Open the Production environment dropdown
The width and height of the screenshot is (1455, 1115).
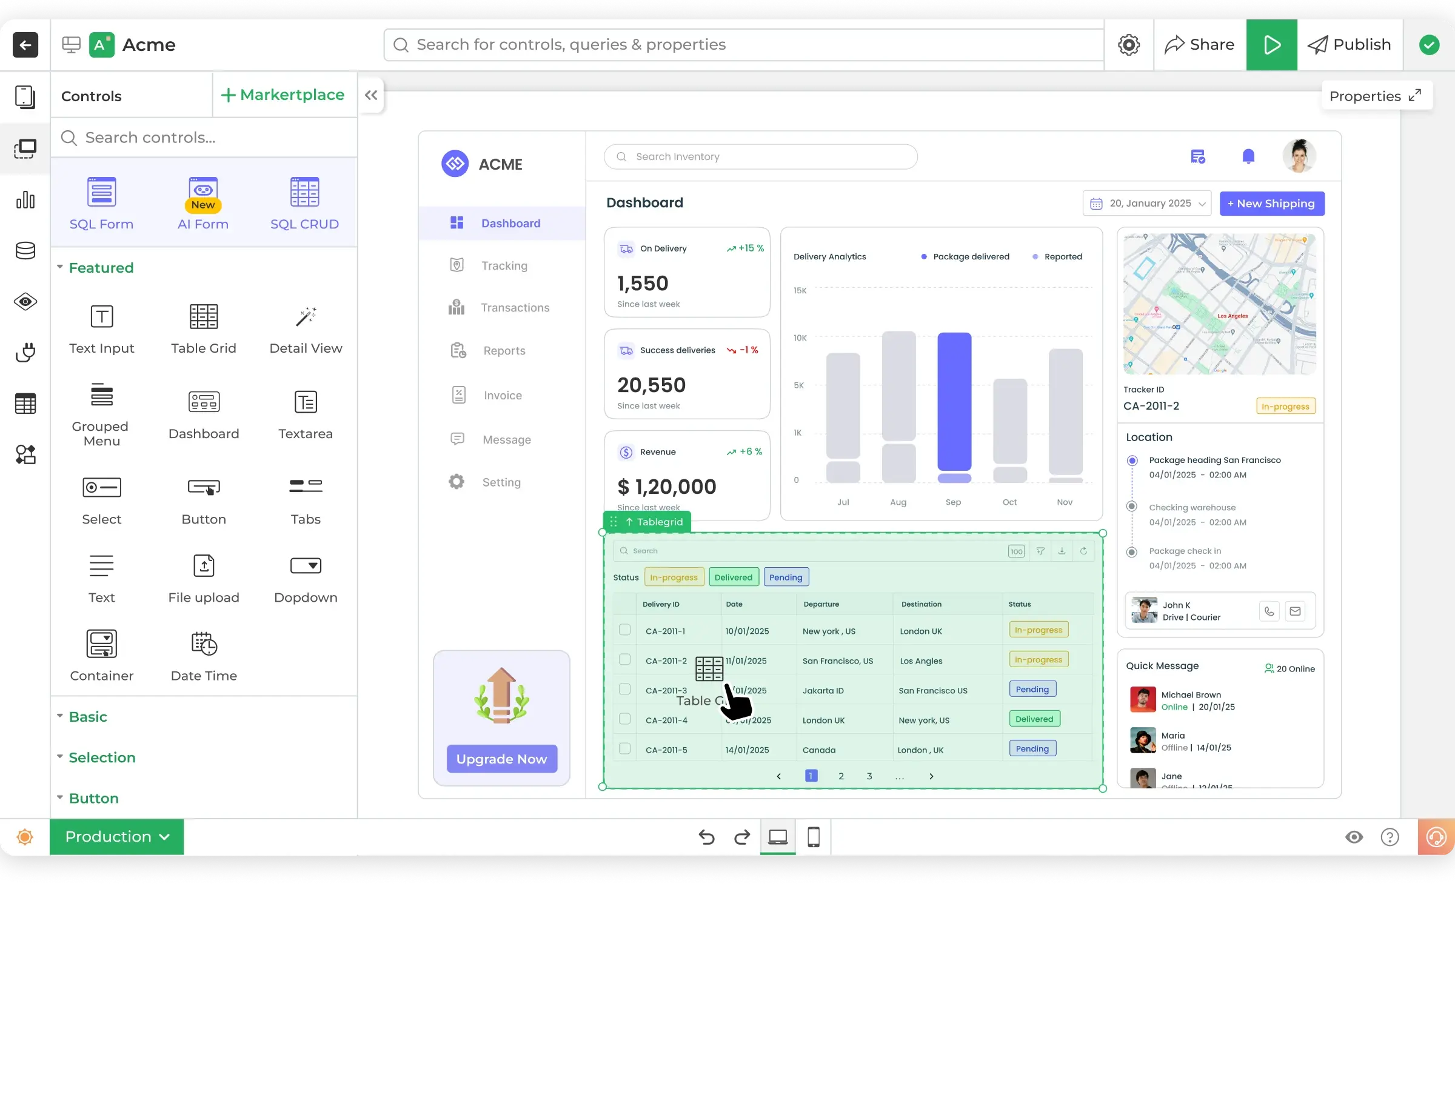tap(117, 836)
